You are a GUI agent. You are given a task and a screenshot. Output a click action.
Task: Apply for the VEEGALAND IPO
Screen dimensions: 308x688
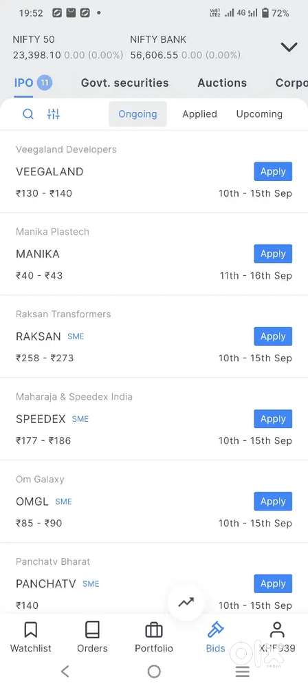coord(273,171)
